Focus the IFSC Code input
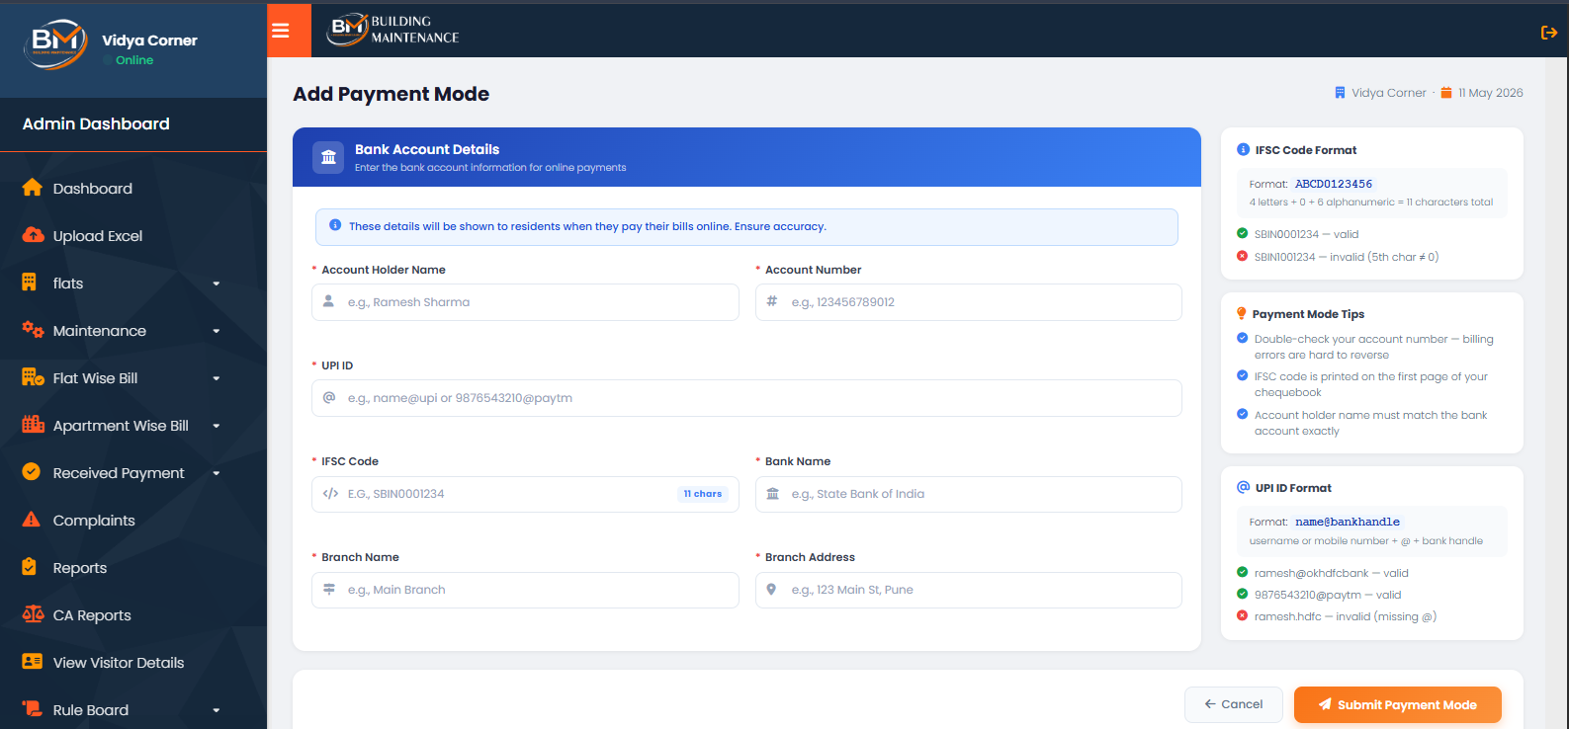 pyautogui.click(x=525, y=494)
